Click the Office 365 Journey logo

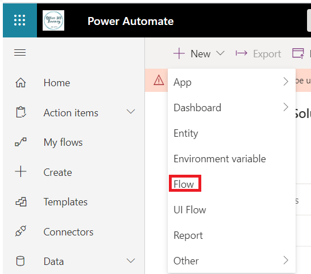tap(53, 20)
